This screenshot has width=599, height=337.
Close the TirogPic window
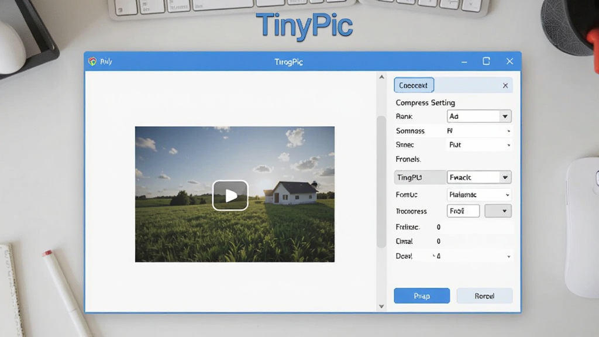click(510, 61)
